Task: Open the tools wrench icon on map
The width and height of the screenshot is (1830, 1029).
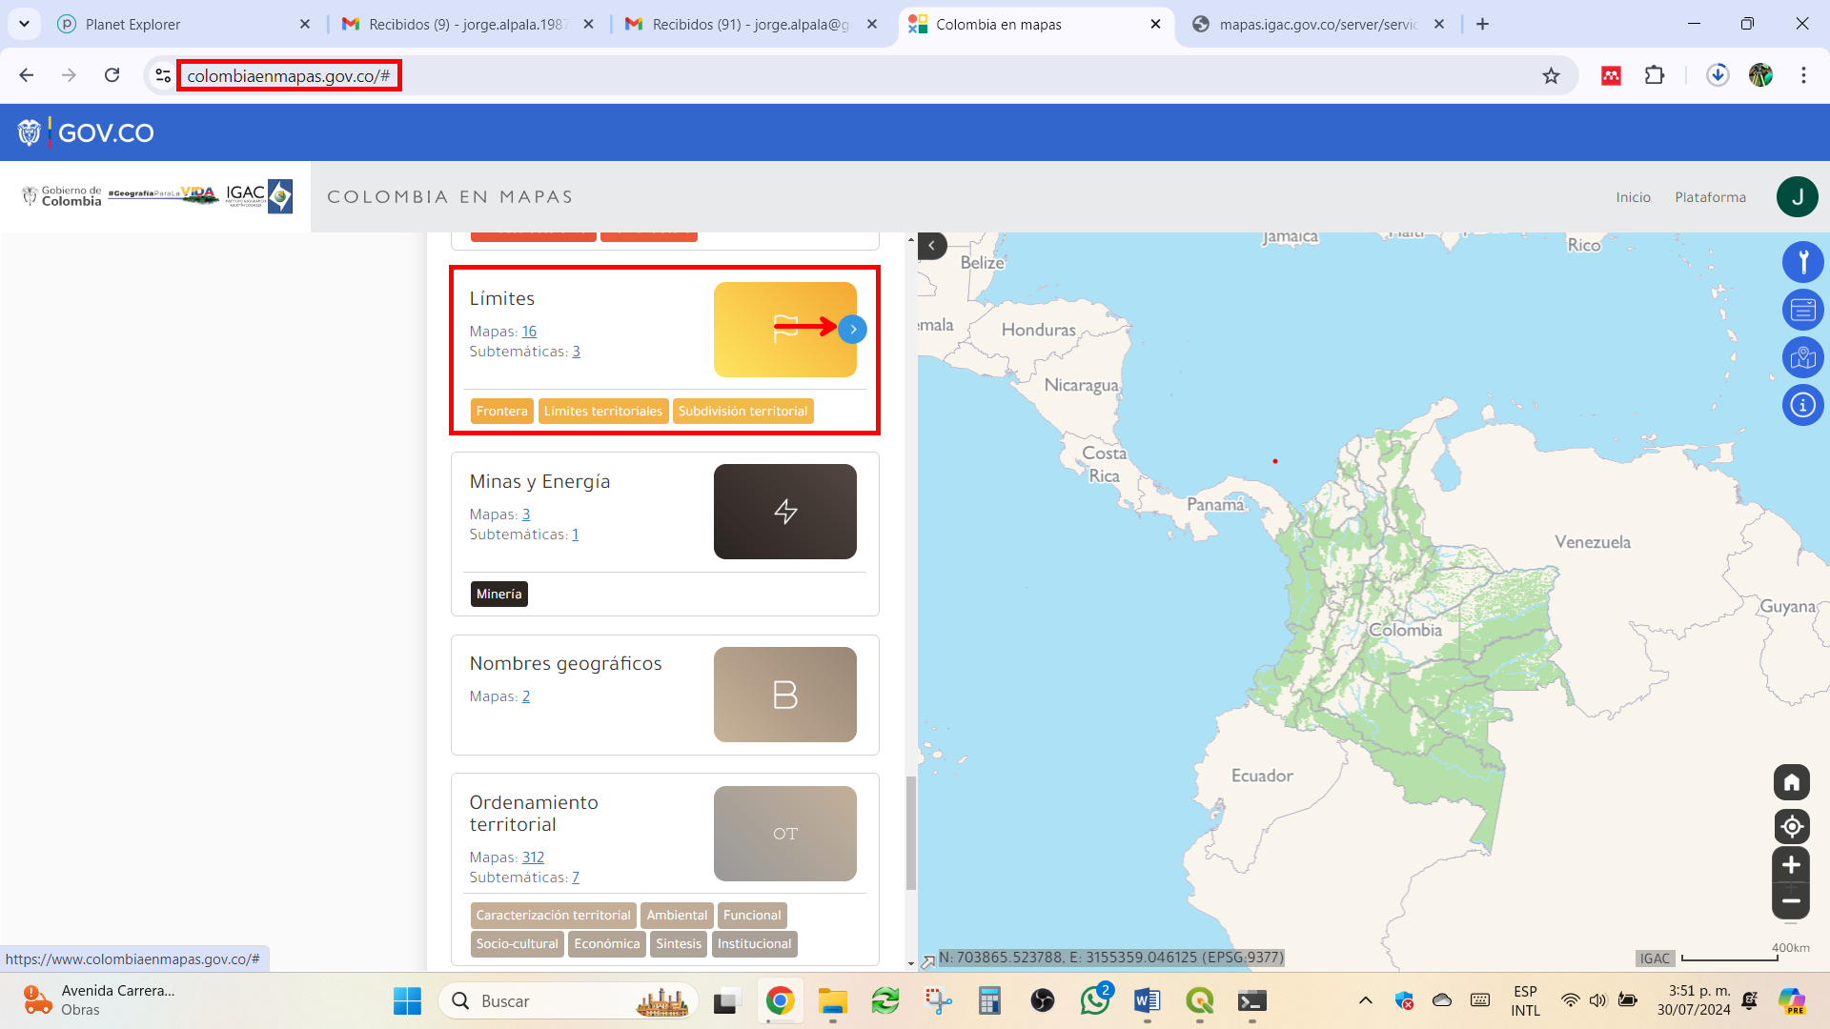Action: (1802, 262)
